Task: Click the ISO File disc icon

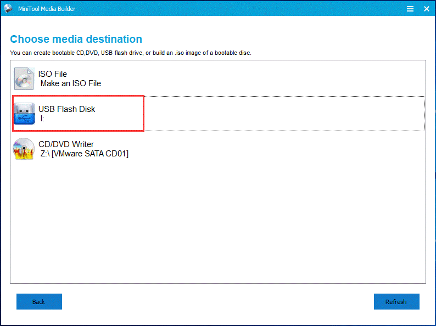Action: [x=24, y=78]
